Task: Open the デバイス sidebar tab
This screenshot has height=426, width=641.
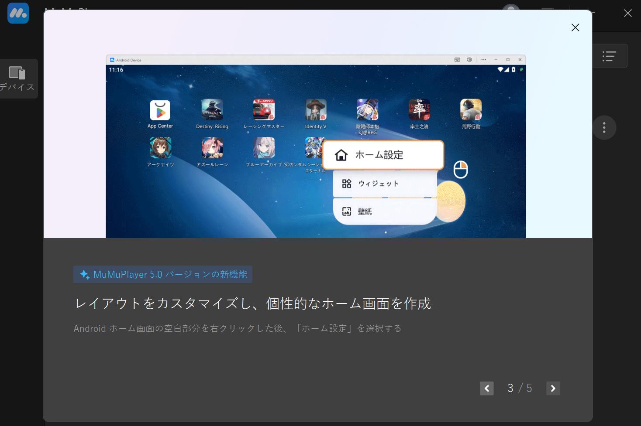Action: 17,78
